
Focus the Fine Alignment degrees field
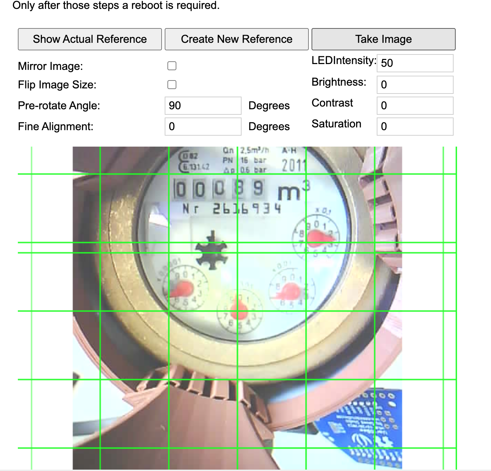click(203, 126)
